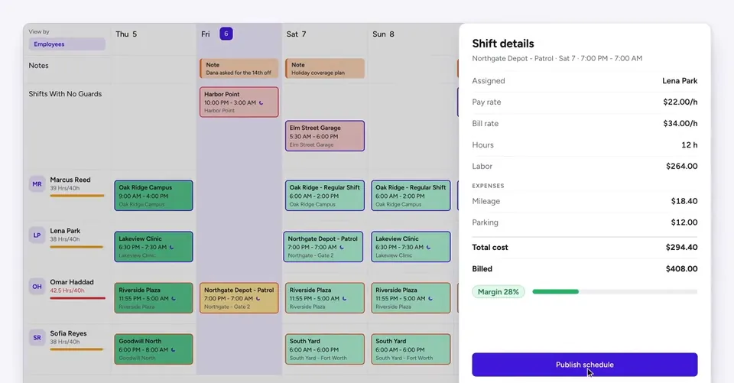
Task: Click the Sat 7 column header
Action: point(297,34)
